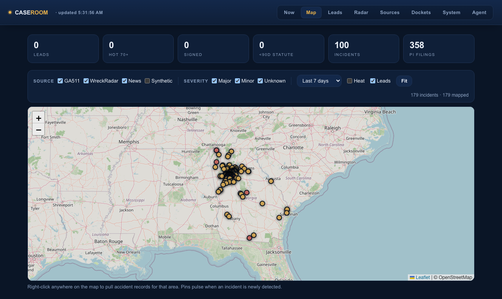Image resolution: width=502 pixels, height=299 pixels.
Task: Enable the Synthetic source checkbox
Action: [147, 81]
